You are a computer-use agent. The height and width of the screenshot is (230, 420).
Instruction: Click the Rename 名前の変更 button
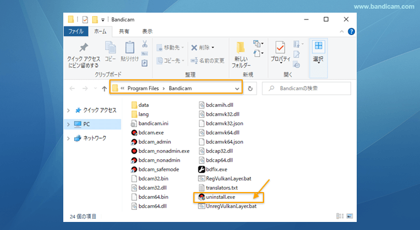tap(207, 61)
